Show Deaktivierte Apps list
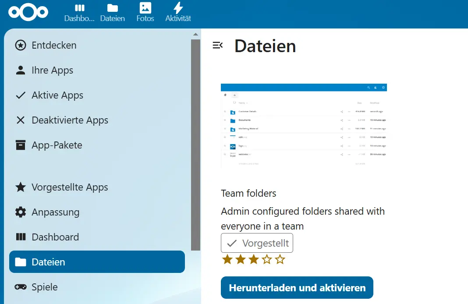The image size is (468, 304). pyautogui.click(x=97, y=120)
